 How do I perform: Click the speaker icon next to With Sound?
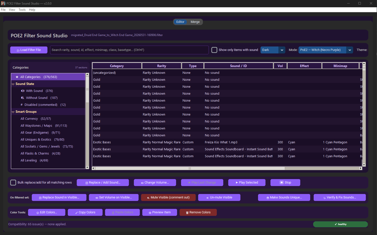[23, 91]
